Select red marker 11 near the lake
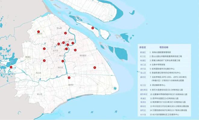Image resolution: width=199 pixels, height=120 pixels. click(x=11, y=67)
